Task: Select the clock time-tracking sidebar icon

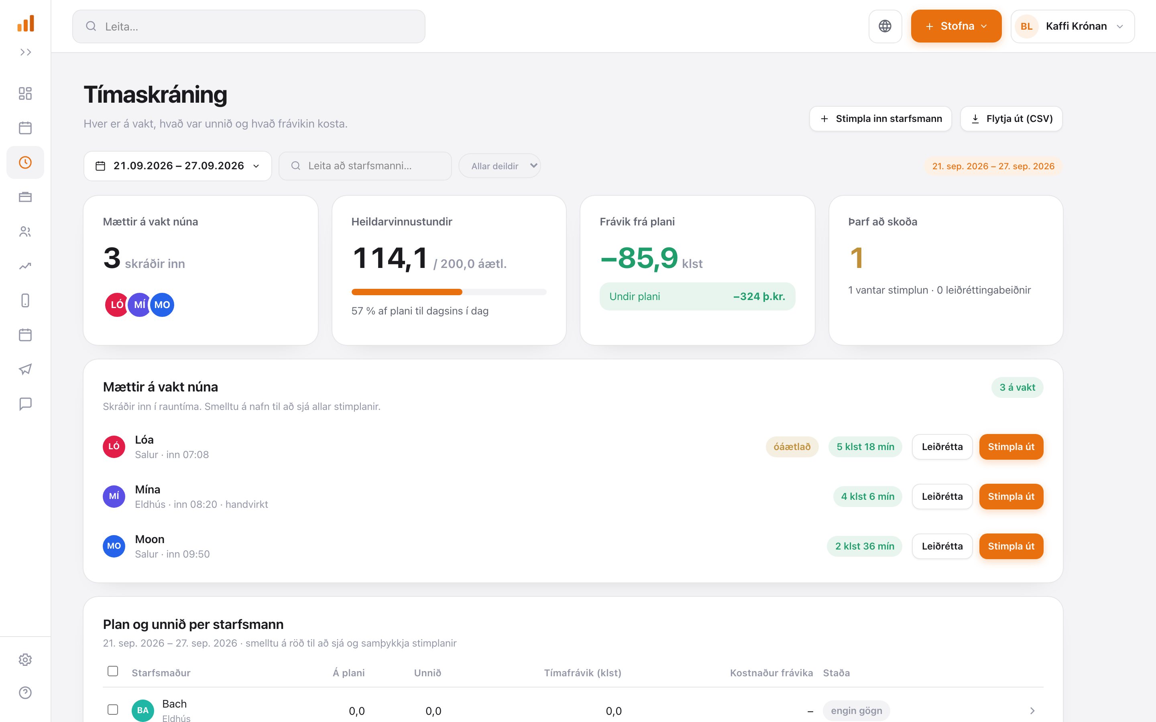Action: point(25,162)
